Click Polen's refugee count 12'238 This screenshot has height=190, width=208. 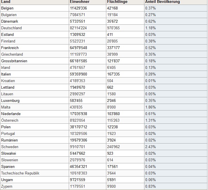[112, 127]
